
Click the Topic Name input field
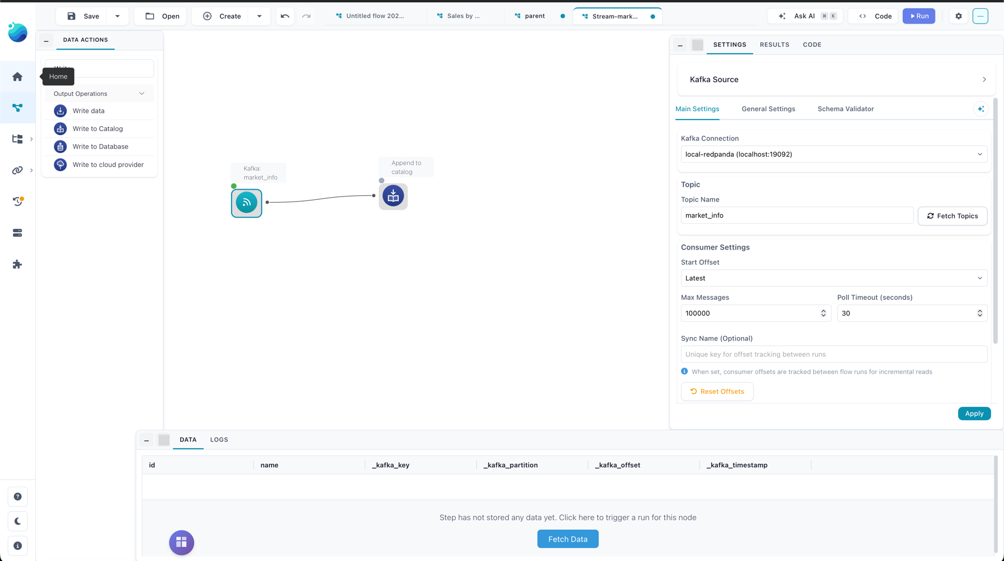coord(797,215)
